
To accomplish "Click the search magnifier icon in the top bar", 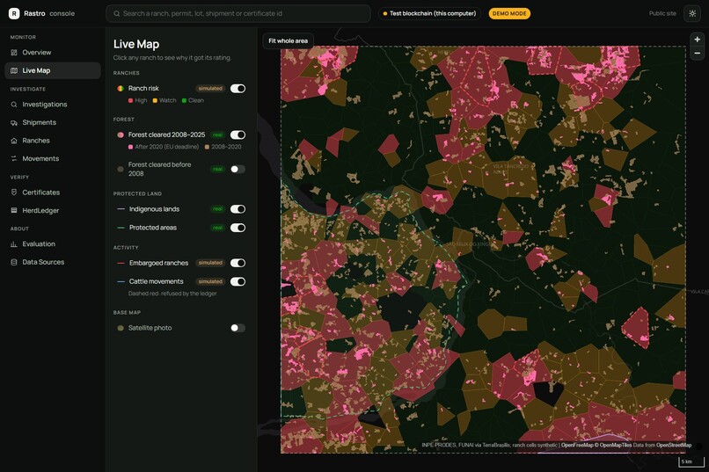I will click(117, 13).
